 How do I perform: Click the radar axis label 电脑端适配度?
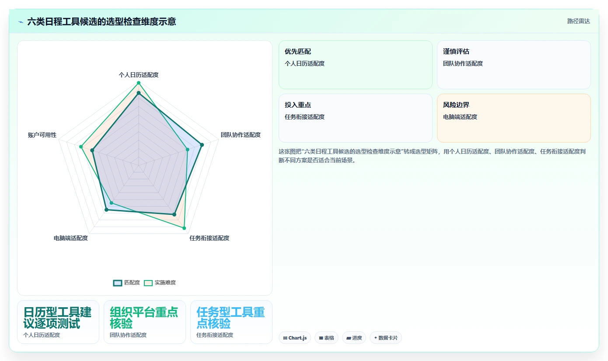(71, 238)
